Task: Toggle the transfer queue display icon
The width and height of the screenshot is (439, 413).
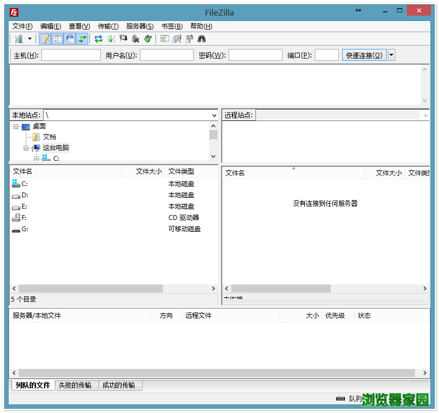Action: click(x=82, y=39)
